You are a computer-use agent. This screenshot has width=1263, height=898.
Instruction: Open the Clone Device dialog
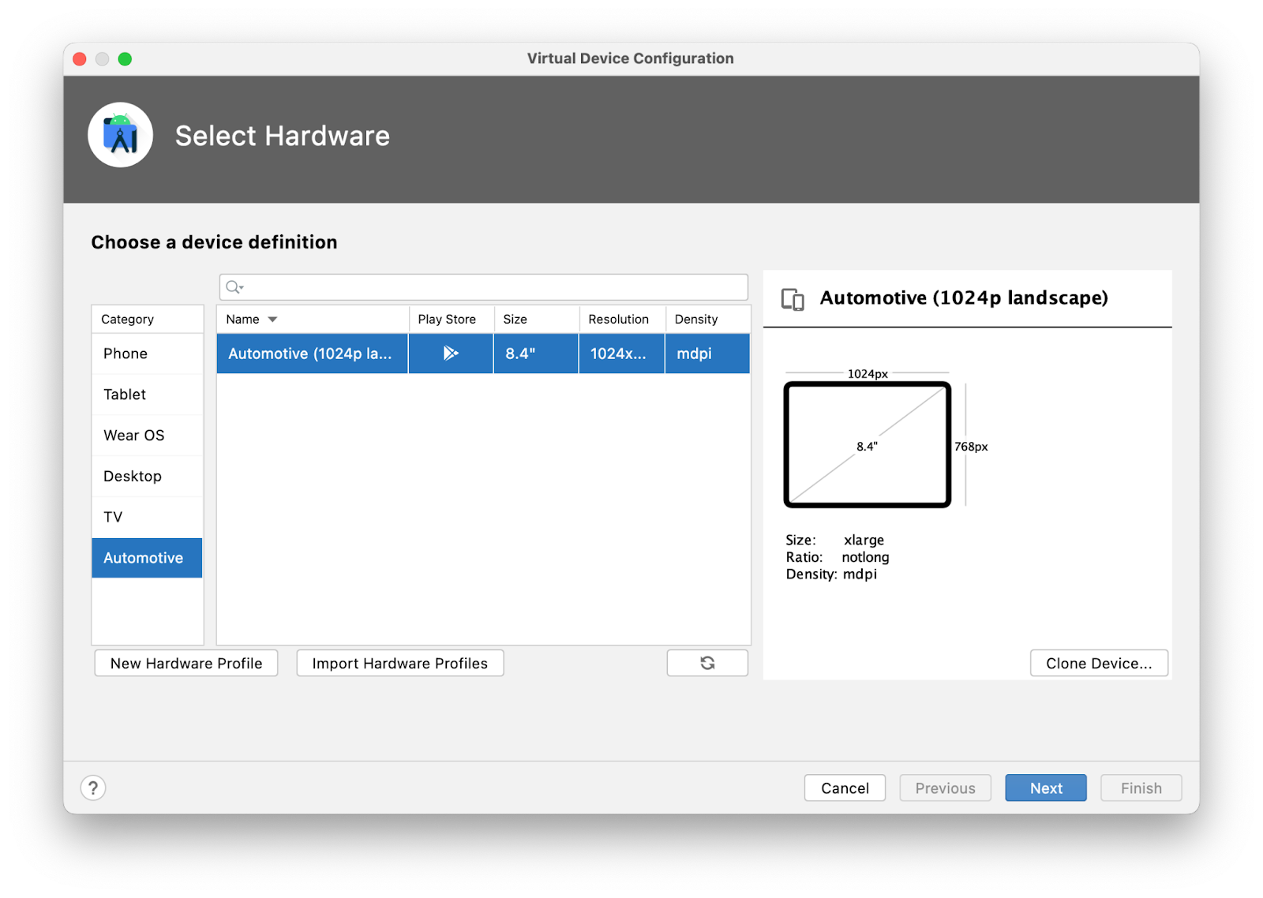(x=1098, y=663)
